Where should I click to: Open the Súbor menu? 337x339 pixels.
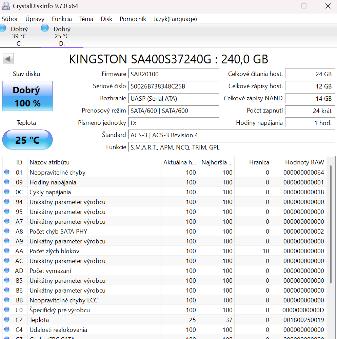[10, 19]
